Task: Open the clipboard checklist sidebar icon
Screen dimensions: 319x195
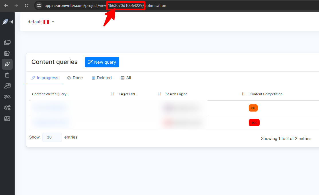Action: pos(7,75)
